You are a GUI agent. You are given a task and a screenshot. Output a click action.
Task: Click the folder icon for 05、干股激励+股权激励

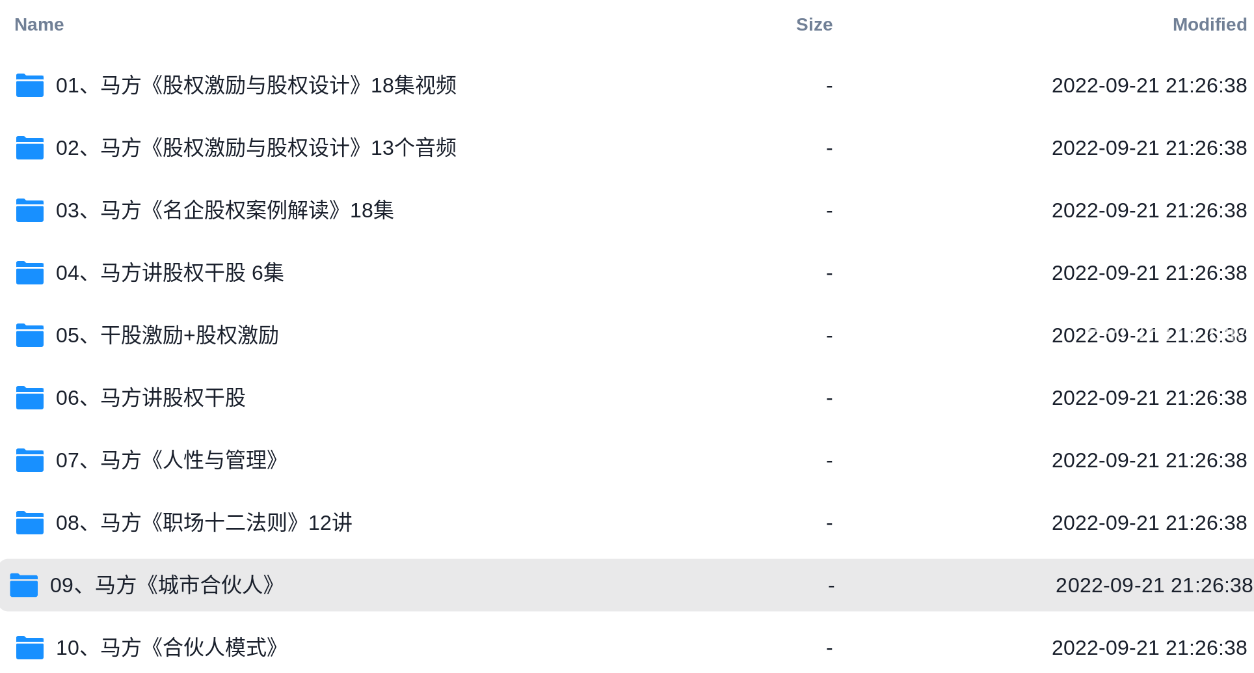pos(30,335)
